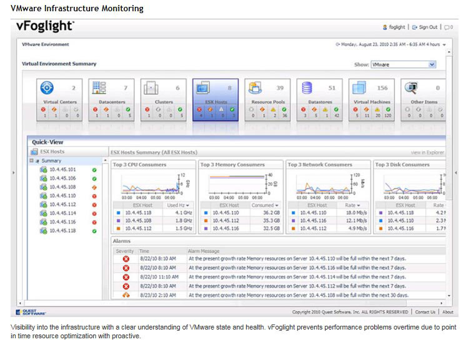Sort network table by Rate arrow
The height and width of the screenshot is (347, 471).
358,205
